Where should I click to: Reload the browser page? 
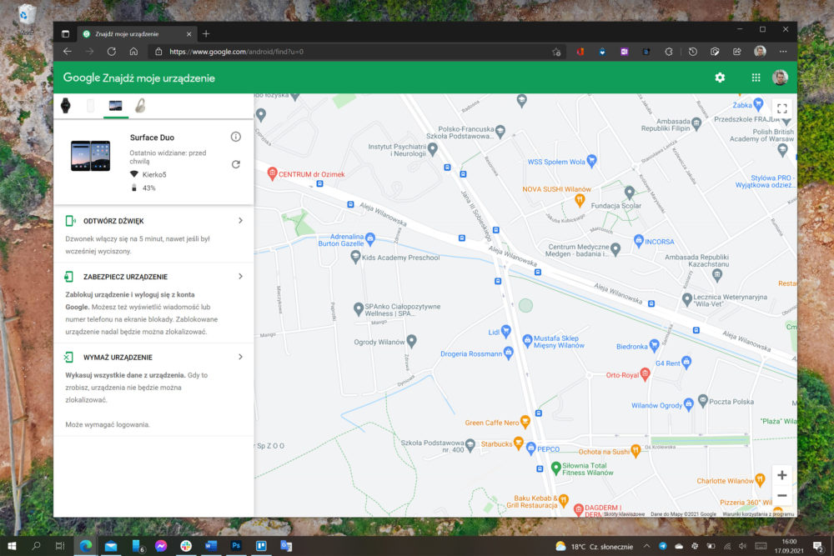click(111, 52)
